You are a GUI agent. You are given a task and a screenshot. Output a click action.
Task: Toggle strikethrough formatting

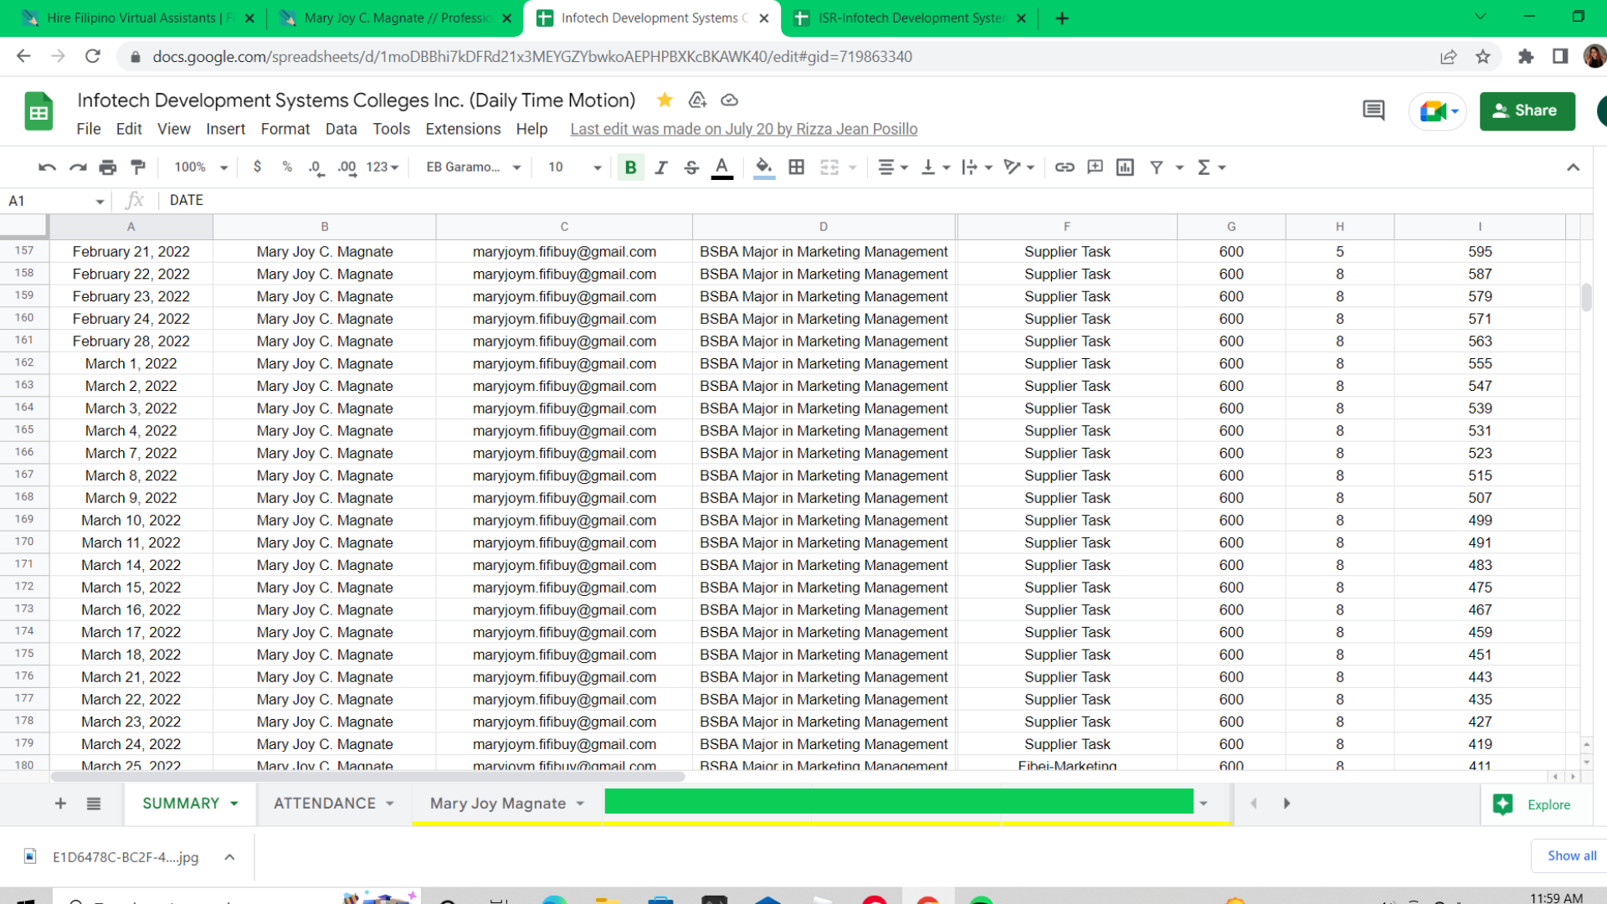pos(691,167)
